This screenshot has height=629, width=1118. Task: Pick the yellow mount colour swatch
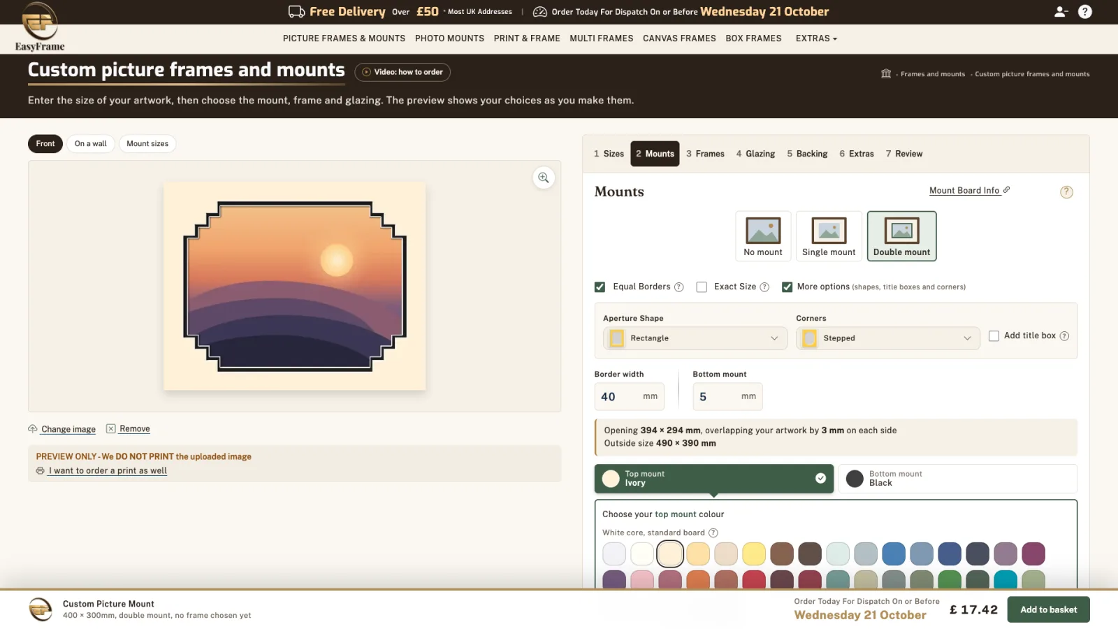pos(754,554)
